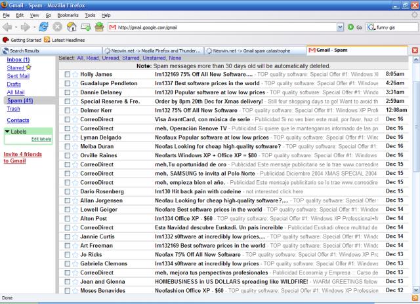Switch to Neowin Mozilla Firefox and Thunderbird tab
This screenshot has width=420, height=304.
click(153, 50)
